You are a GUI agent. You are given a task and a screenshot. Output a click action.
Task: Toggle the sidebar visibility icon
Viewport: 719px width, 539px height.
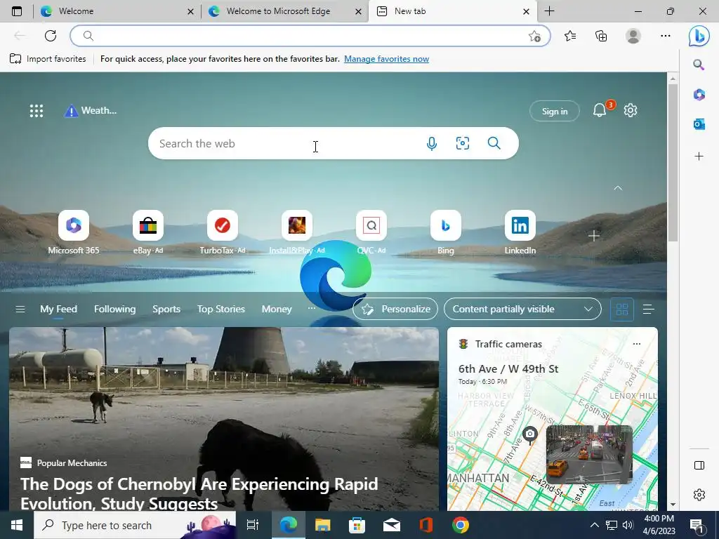[699, 466]
